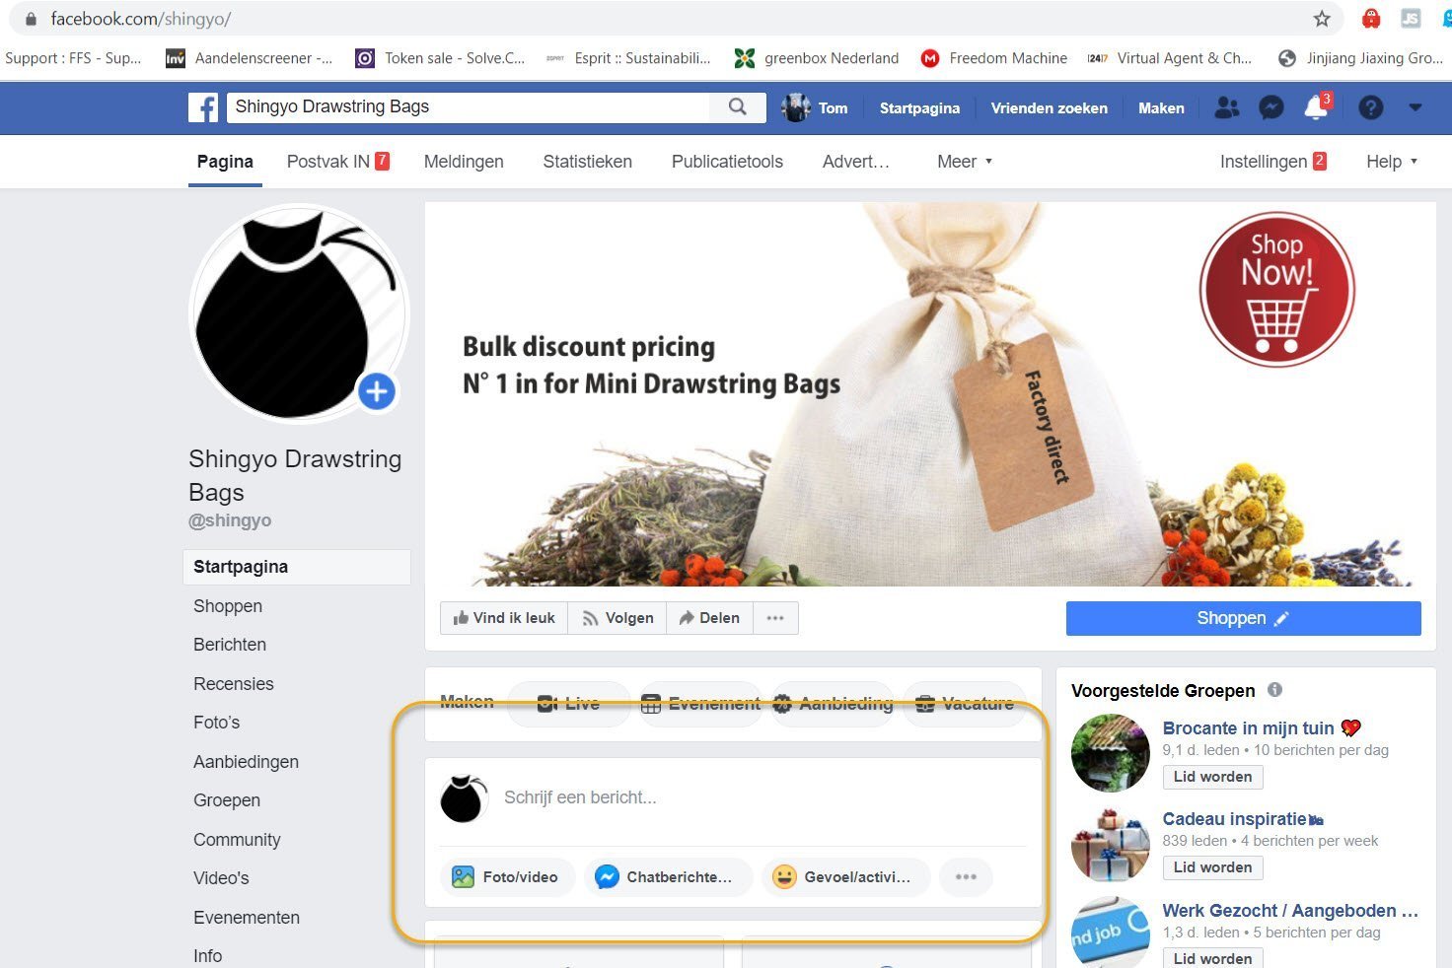Screen dimensions: 1452x968
Task: Click the Chatberichten button
Action: [667, 876]
